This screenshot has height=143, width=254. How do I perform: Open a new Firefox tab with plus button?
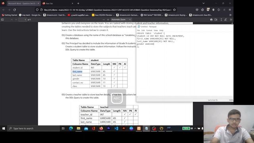click(x=78, y=4)
